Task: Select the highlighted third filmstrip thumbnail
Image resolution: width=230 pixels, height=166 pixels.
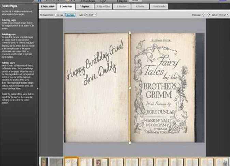Action: click(71, 162)
